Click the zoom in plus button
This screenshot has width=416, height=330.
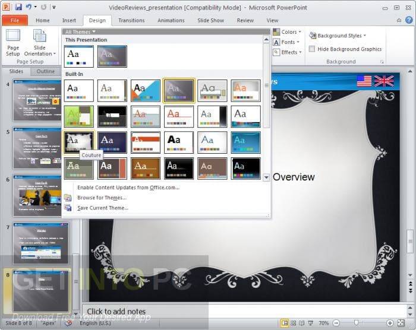pyautogui.click(x=390, y=323)
